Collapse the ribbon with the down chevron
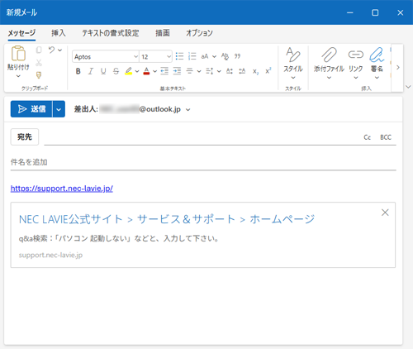 click(408, 87)
